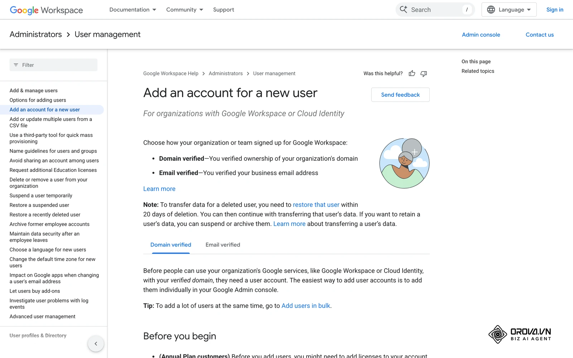Select Add an account for a new user
This screenshot has height=358, width=573.
(x=45, y=110)
